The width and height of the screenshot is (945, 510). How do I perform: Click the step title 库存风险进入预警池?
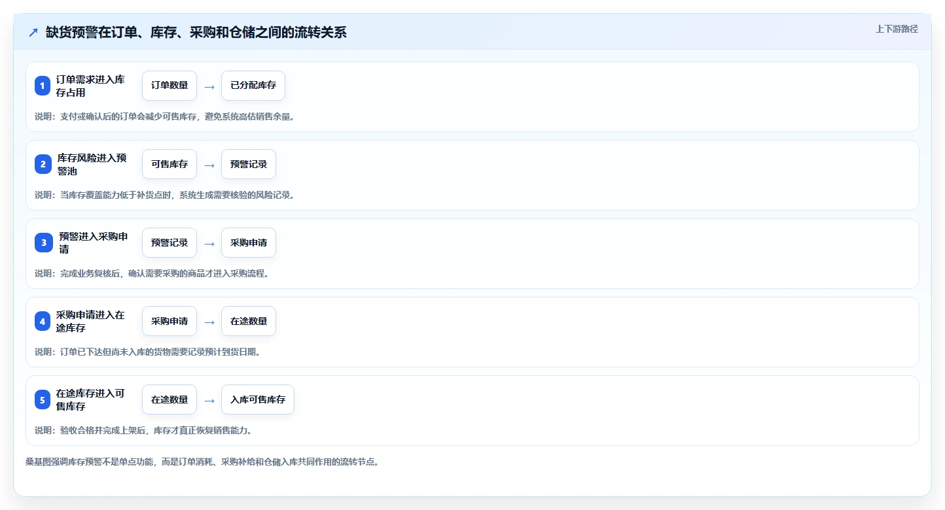[92, 164]
